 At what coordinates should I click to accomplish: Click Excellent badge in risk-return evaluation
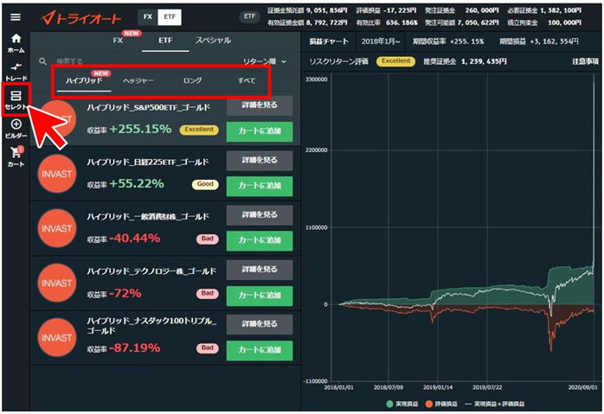pyautogui.click(x=395, y=61)
